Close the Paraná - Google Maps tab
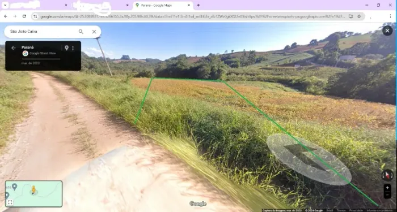 point(189,5)
